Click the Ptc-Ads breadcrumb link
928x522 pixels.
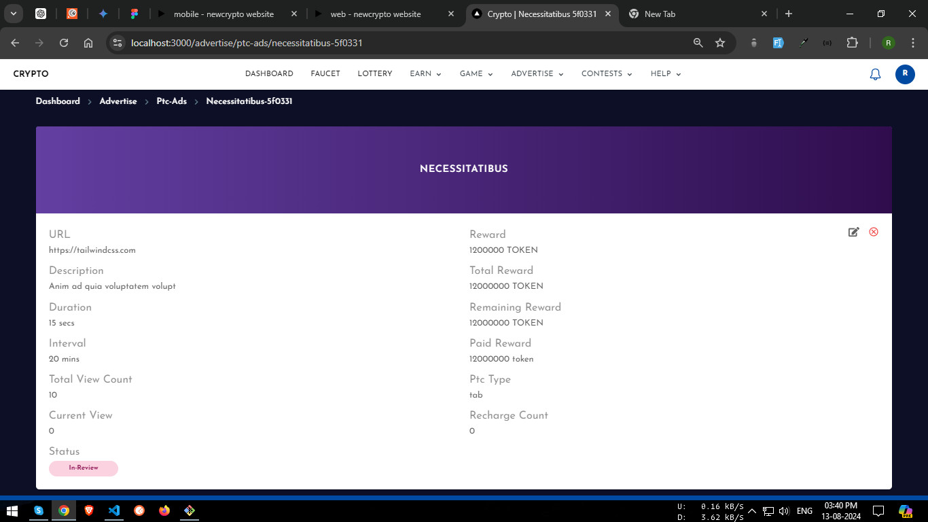tap(171, 101)
